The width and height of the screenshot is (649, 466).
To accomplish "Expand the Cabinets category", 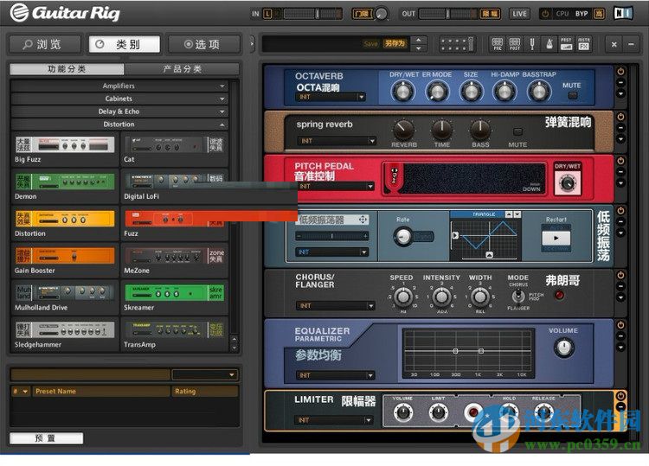I will [x=120, y=99].
